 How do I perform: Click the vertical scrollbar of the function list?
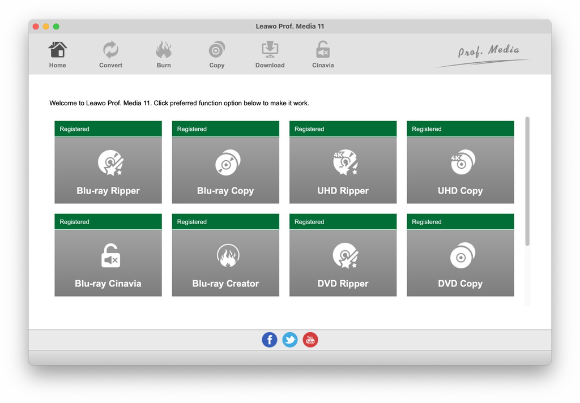tap(527, 181)
